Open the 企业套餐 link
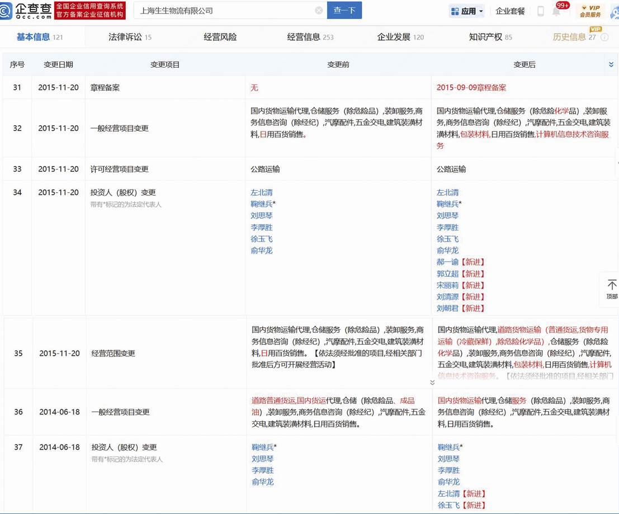Viewport: 619px width, 514px height. point(510,11)
